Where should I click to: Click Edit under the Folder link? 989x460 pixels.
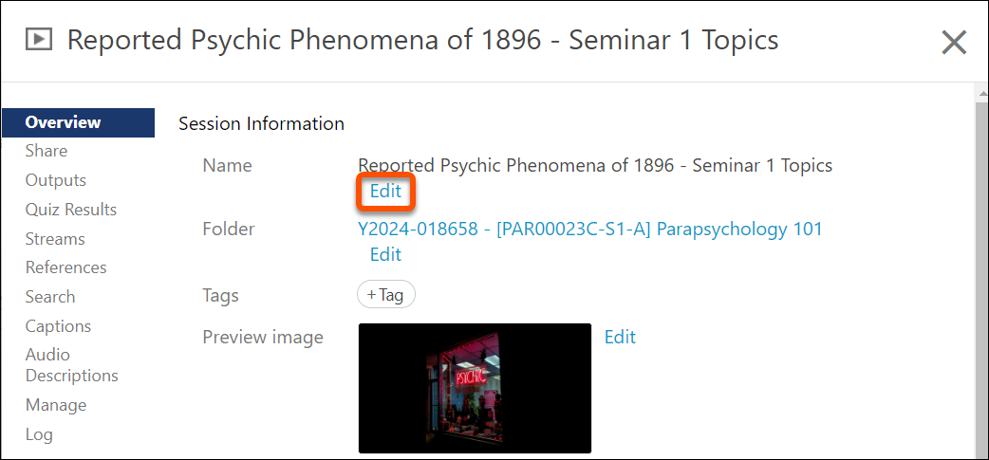click(x=385, y=254)
